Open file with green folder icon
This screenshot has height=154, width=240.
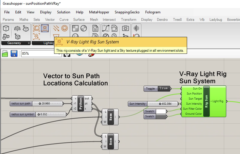5,54
